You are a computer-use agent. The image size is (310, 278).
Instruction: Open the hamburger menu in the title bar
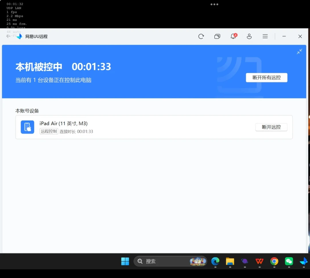coord(265,36)
